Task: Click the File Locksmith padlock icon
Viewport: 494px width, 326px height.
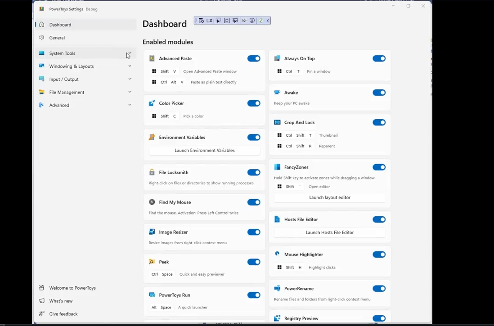Action: [x=152, y=172]
